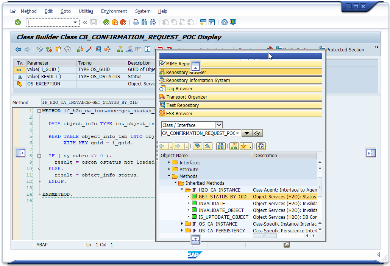
Task: Click the Active/Inactive toggle icon
Action: [49, 49]
